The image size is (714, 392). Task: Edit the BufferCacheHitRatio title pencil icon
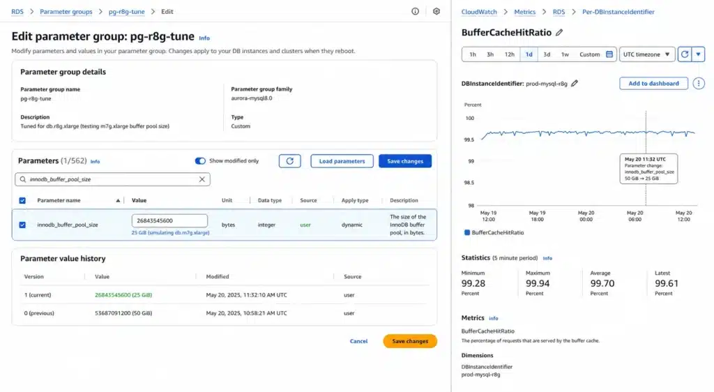559,32
